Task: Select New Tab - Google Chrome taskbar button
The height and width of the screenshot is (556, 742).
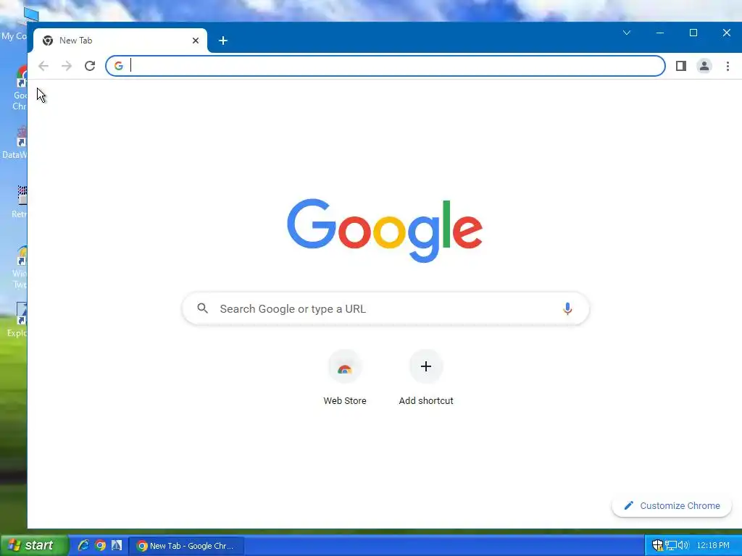Action: click(186, 546)
